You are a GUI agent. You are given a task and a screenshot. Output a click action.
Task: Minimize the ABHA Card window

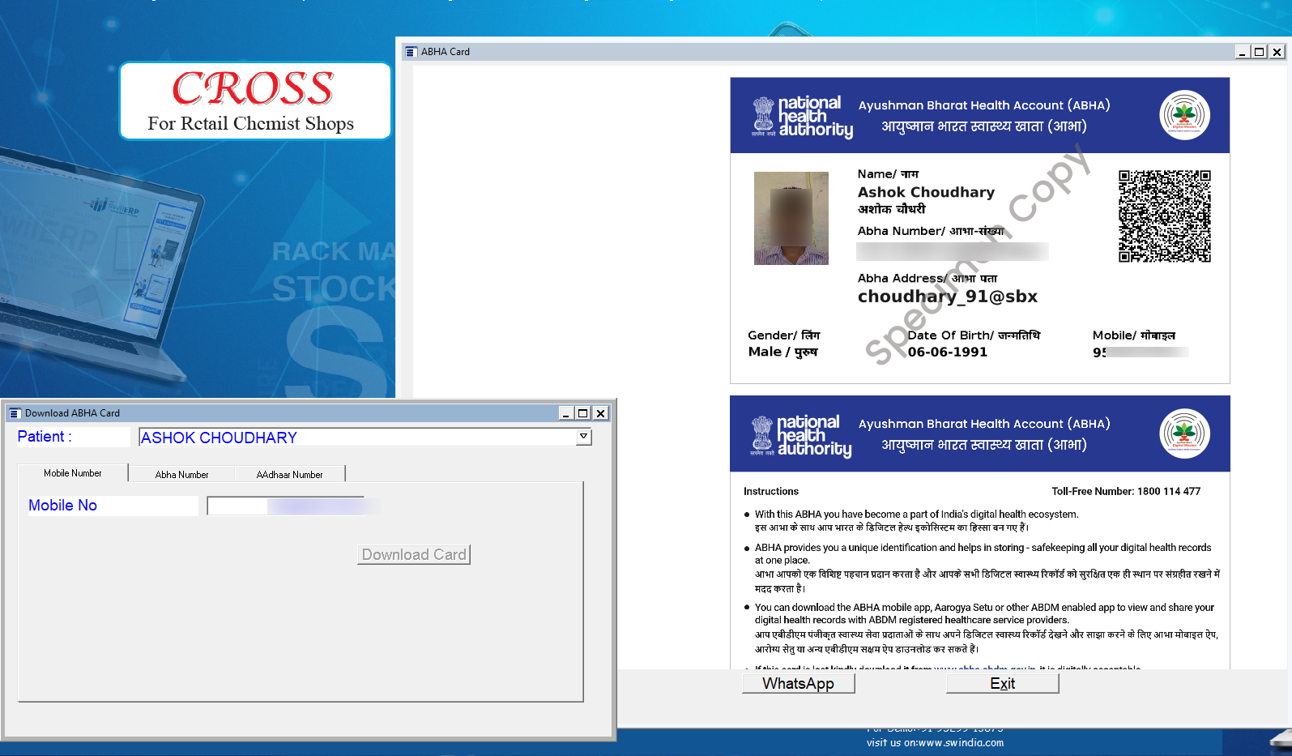click(1243, 52)
